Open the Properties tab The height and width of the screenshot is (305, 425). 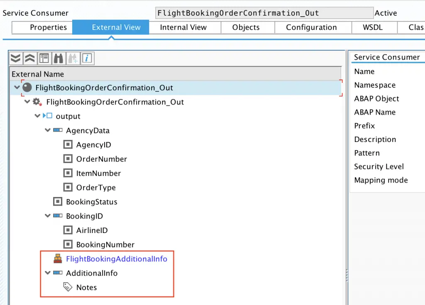[43, 28]
